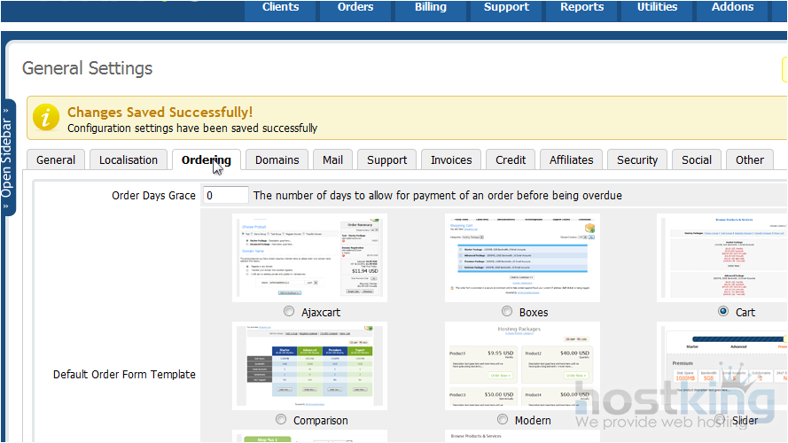Screen dimensions: 788x443
Task: Click the Order Days Grace input field
Action: (x=225, y=195)
